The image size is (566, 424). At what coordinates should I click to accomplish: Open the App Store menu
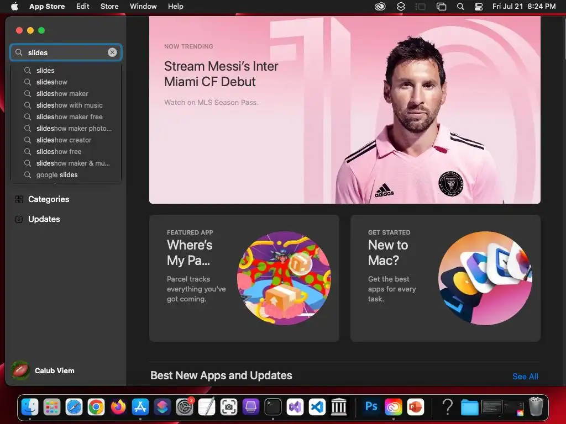(47, 6)
